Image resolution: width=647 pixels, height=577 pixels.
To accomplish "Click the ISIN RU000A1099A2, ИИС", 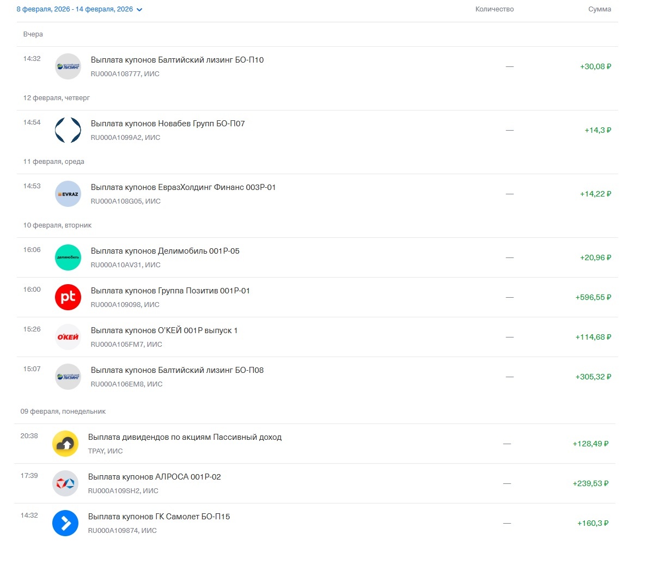I will coord(125,137).
